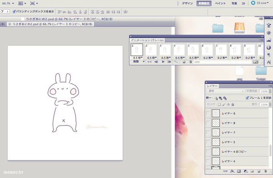Add a layer mask icon
The height and width of the screenshot is (178, 273).
pyautogui.click(x=239, y=171)
